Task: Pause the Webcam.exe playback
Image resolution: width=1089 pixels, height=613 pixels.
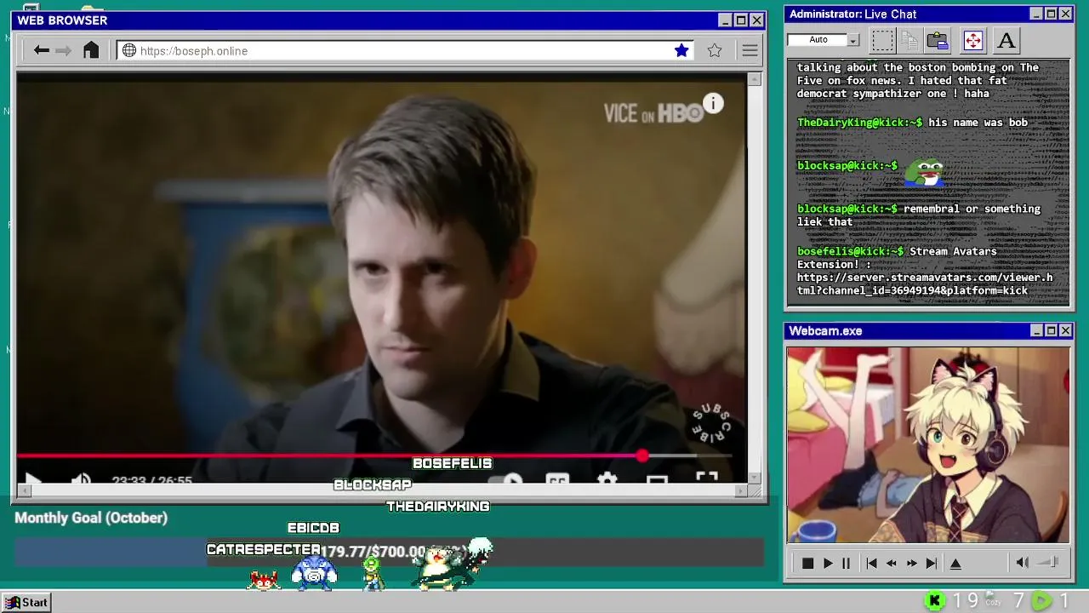Action: pos(846,563)
